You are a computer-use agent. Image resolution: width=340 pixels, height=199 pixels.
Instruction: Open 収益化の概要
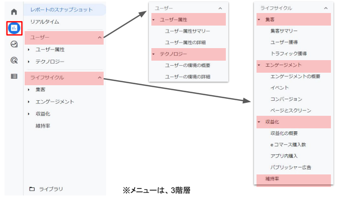[x=284, y=133]
